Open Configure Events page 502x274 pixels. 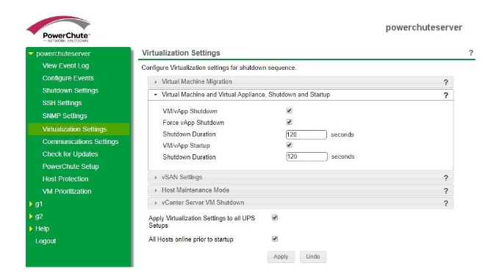coord(68,78)
